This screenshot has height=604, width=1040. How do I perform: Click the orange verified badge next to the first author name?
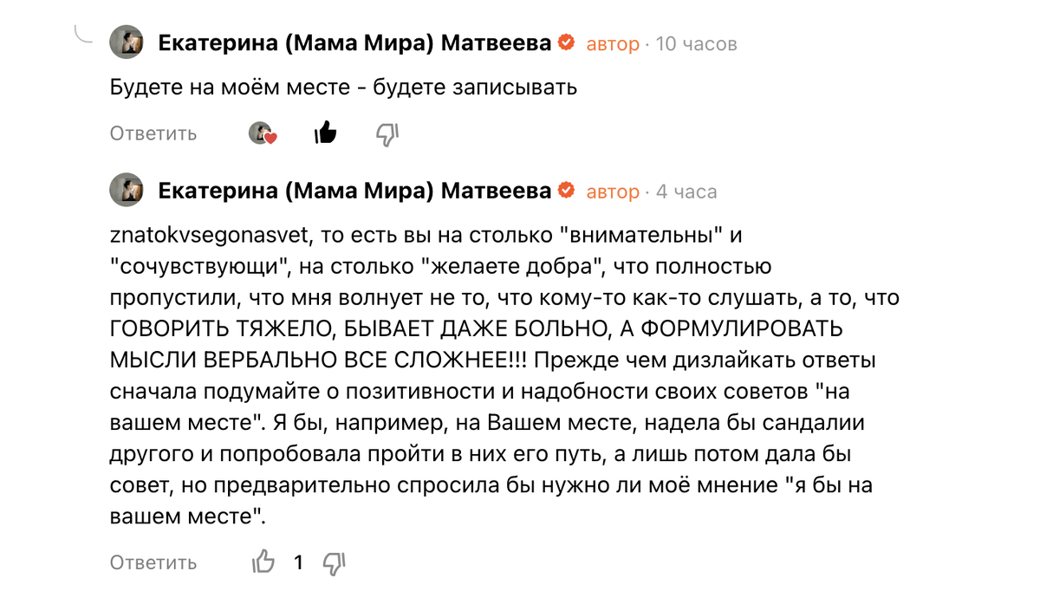(x=568, y=42)
